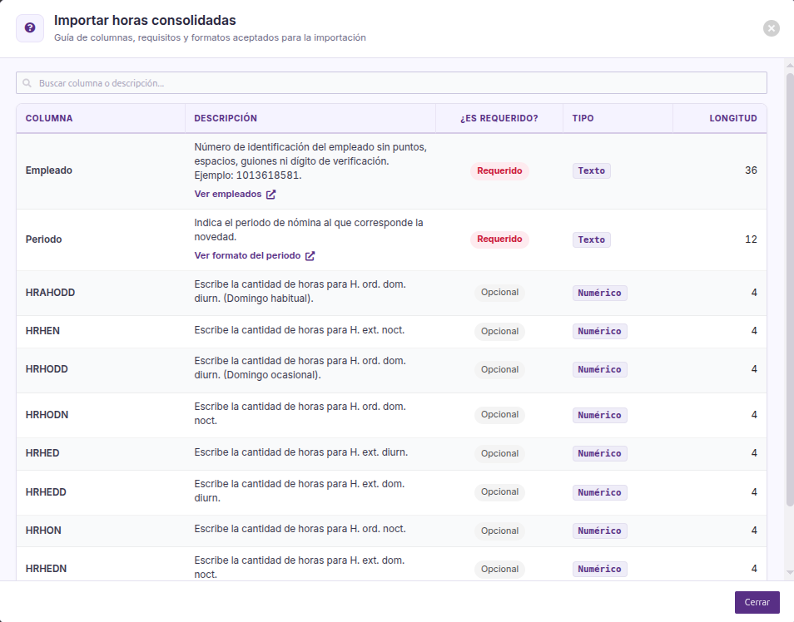This screenshot has width=794, height=622.
Task: Select the HRHEN column name
Action: 42,331
